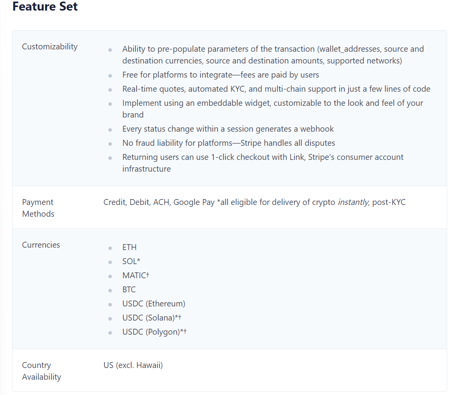The width and height of the screenshot is (455, 395).
Task: Click the Currencies row label
Action: point(41,245)
